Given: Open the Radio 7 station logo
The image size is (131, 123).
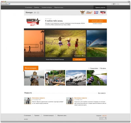Looking at the screenshot, I should (89, 12).
